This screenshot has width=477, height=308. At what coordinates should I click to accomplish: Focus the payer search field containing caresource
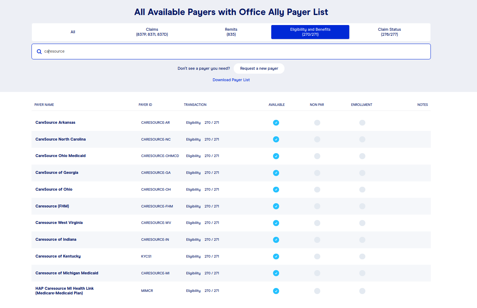(x=231, y=52)
